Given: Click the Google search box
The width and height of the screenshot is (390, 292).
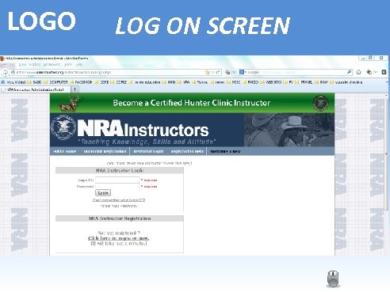Looking at the screenshot, I should (296, 72).
